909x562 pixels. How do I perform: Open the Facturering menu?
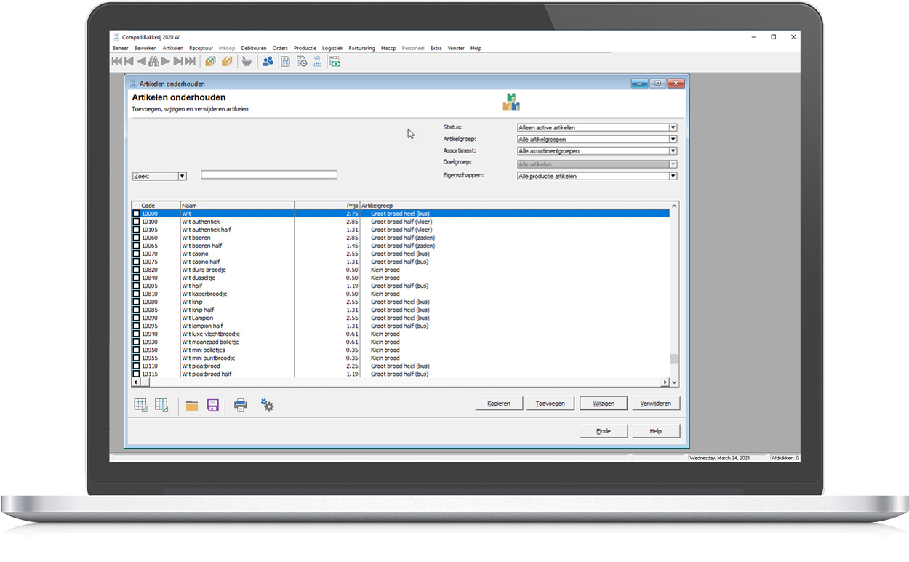tap(361, 48)
